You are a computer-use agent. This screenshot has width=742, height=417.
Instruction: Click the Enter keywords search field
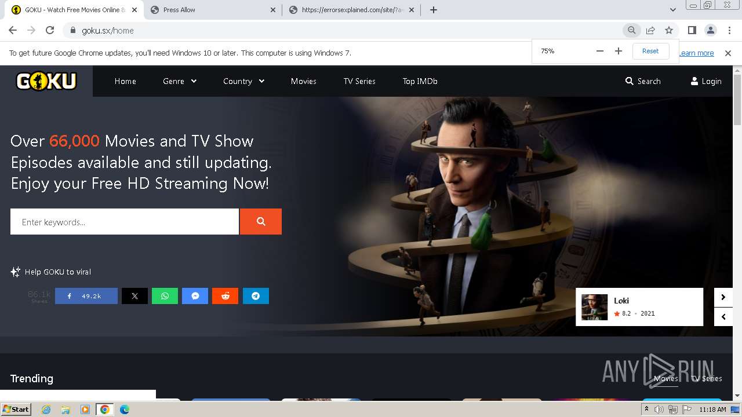point(125,221)
